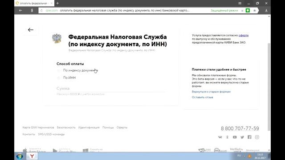Open the Twitter social icon

point(242,137)
